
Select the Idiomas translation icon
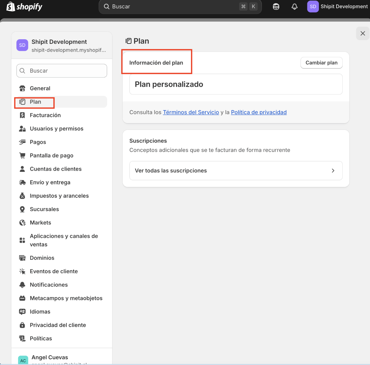tap(22, 312)
